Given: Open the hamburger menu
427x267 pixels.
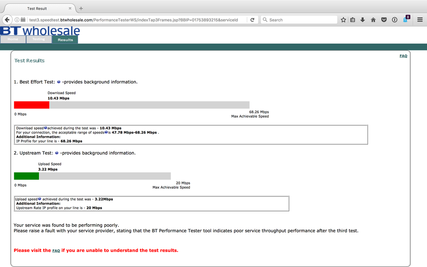Looking at the screenshot, I should tap(420, 20).
